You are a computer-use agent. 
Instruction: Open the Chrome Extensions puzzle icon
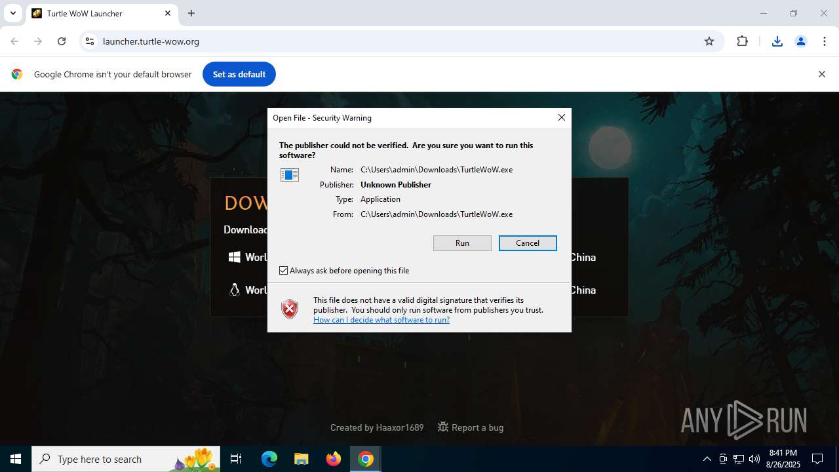point(742,41)
